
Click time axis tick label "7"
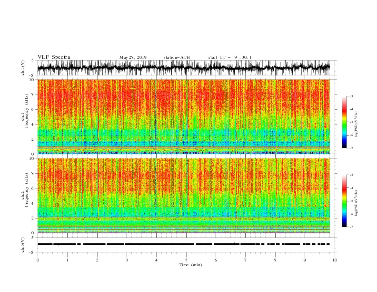(246, 260)
